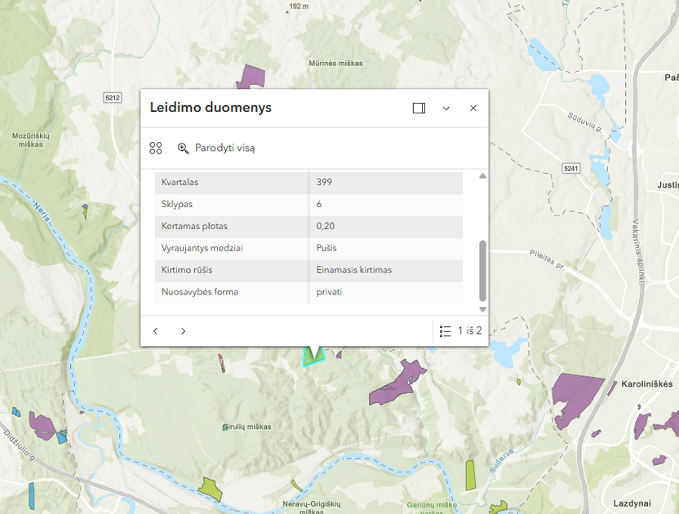
Task: Click the table scrollbar up arrow
Action: [x=482, y=176]
